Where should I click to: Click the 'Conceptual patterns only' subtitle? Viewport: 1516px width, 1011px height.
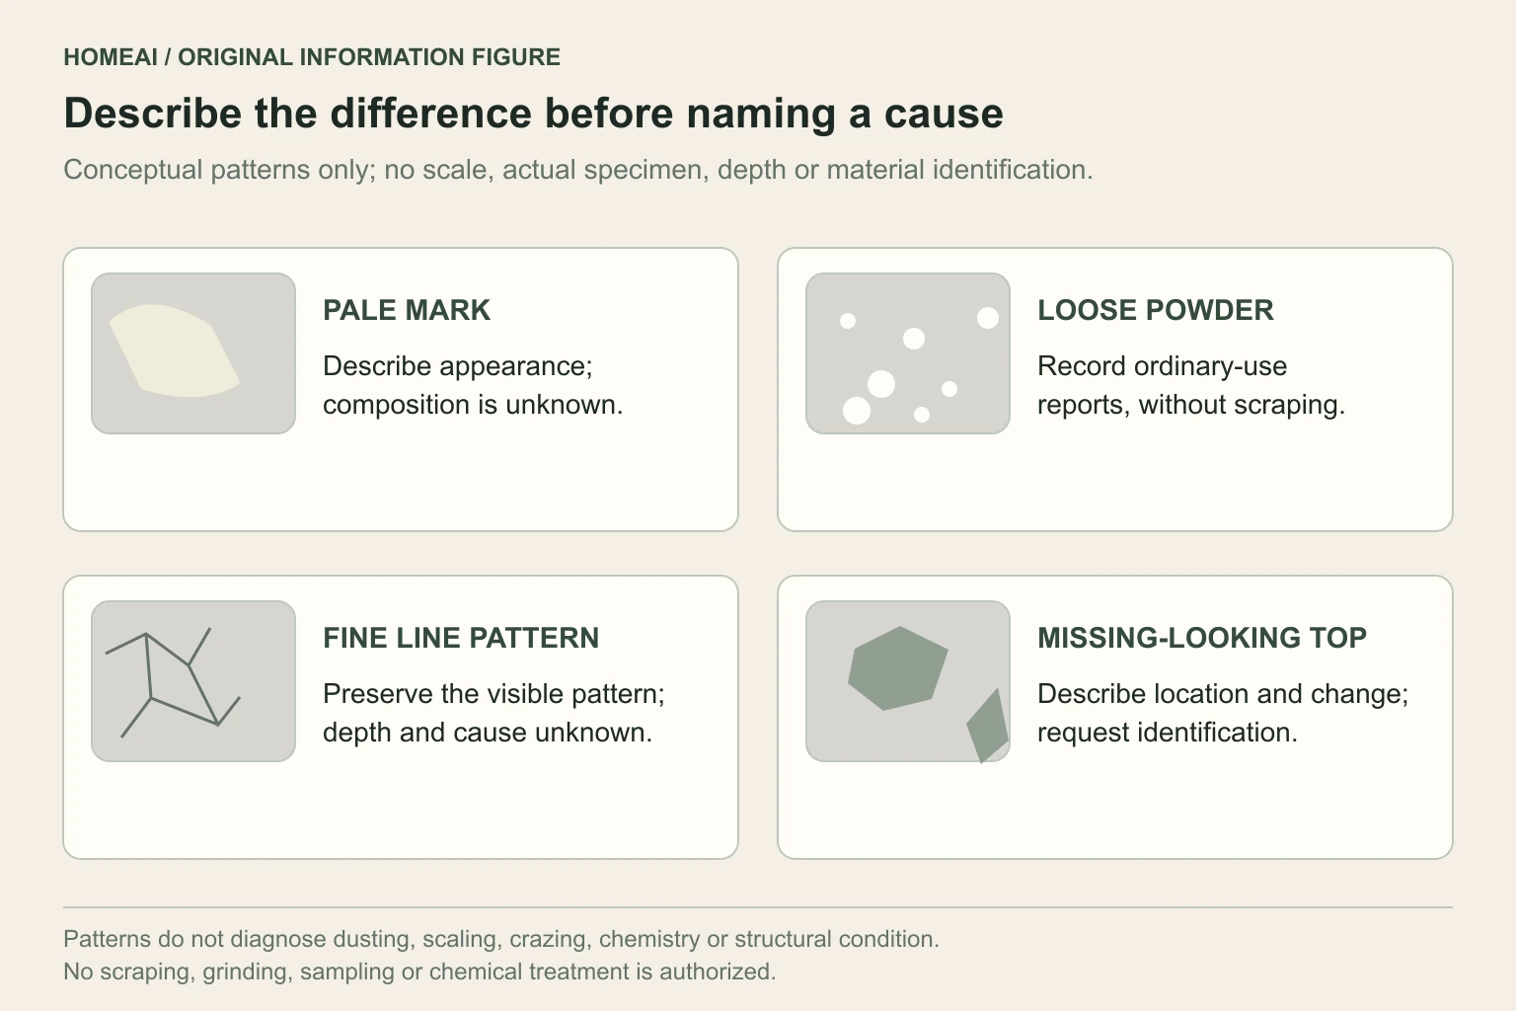click(578, 170)
